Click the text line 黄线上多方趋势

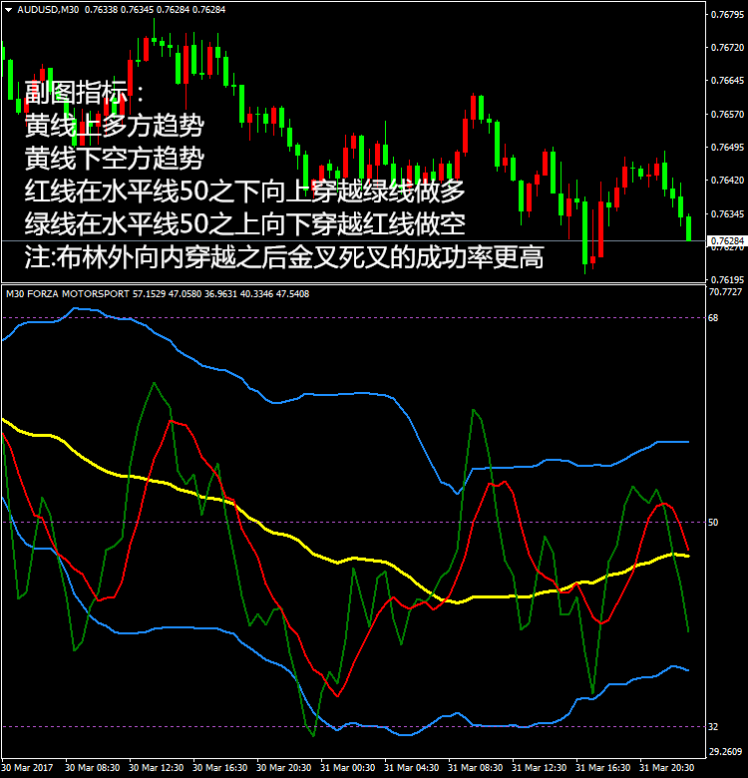pos(115,125)
